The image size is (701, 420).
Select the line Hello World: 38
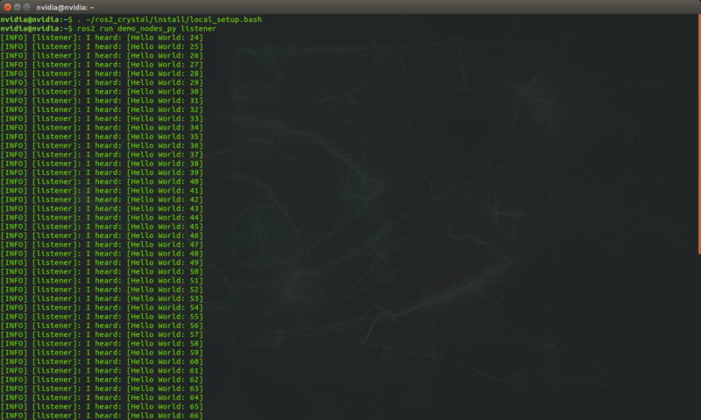click(x=102, y=164)
